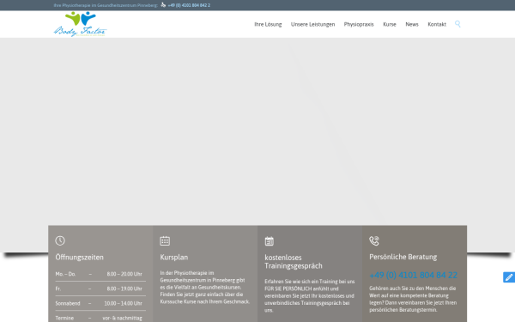Click the clock icon above Öffnungszeiten

pos(60,240)
